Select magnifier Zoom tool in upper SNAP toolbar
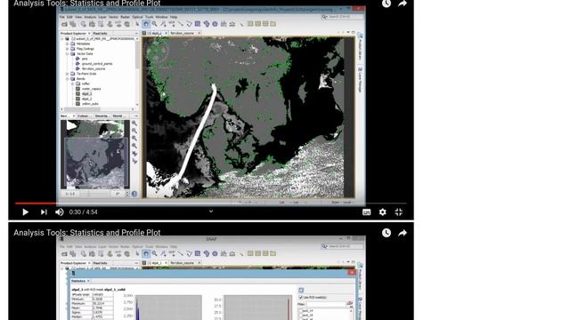 click(154, 24)
